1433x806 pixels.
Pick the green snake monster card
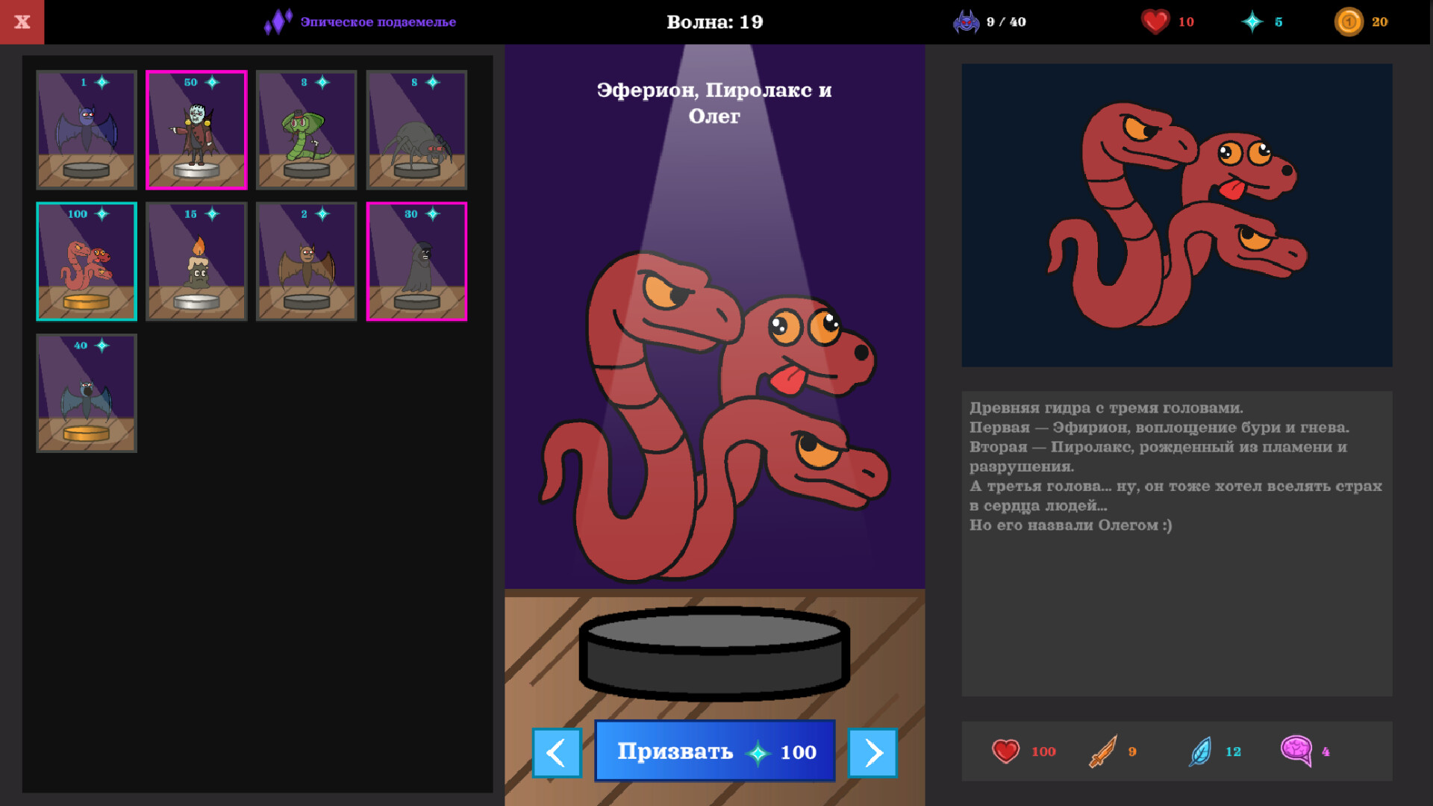click(x=306, y=130)
